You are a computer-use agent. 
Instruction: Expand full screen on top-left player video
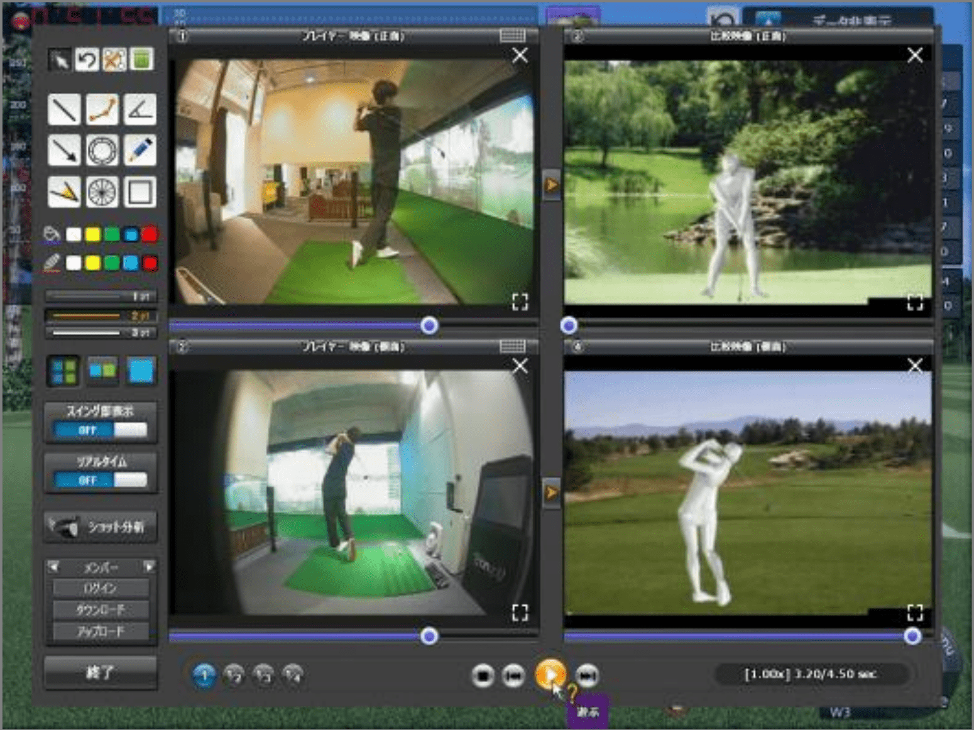click(520, 302)
